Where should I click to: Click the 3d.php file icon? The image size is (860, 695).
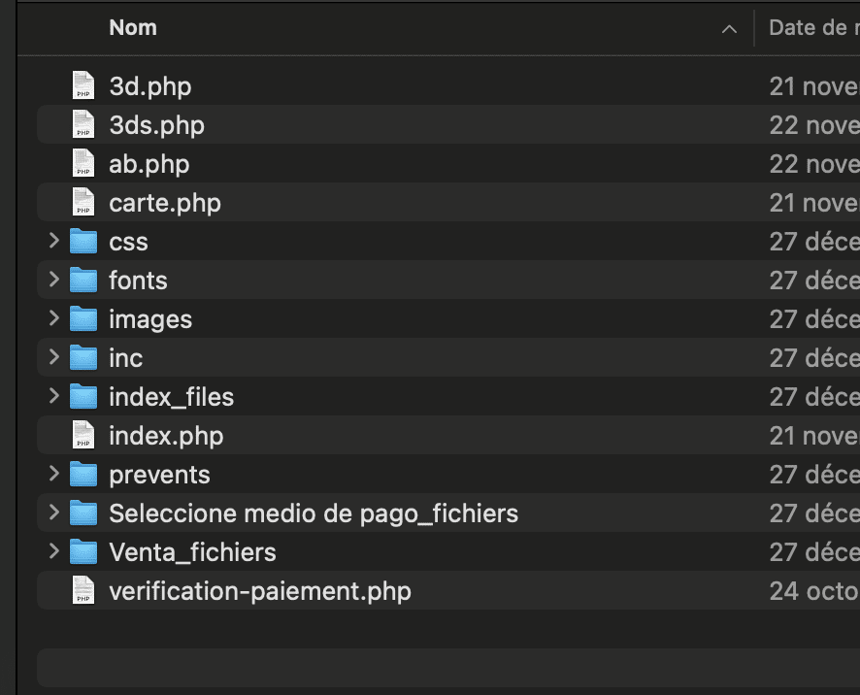click(x=84, y=86)
